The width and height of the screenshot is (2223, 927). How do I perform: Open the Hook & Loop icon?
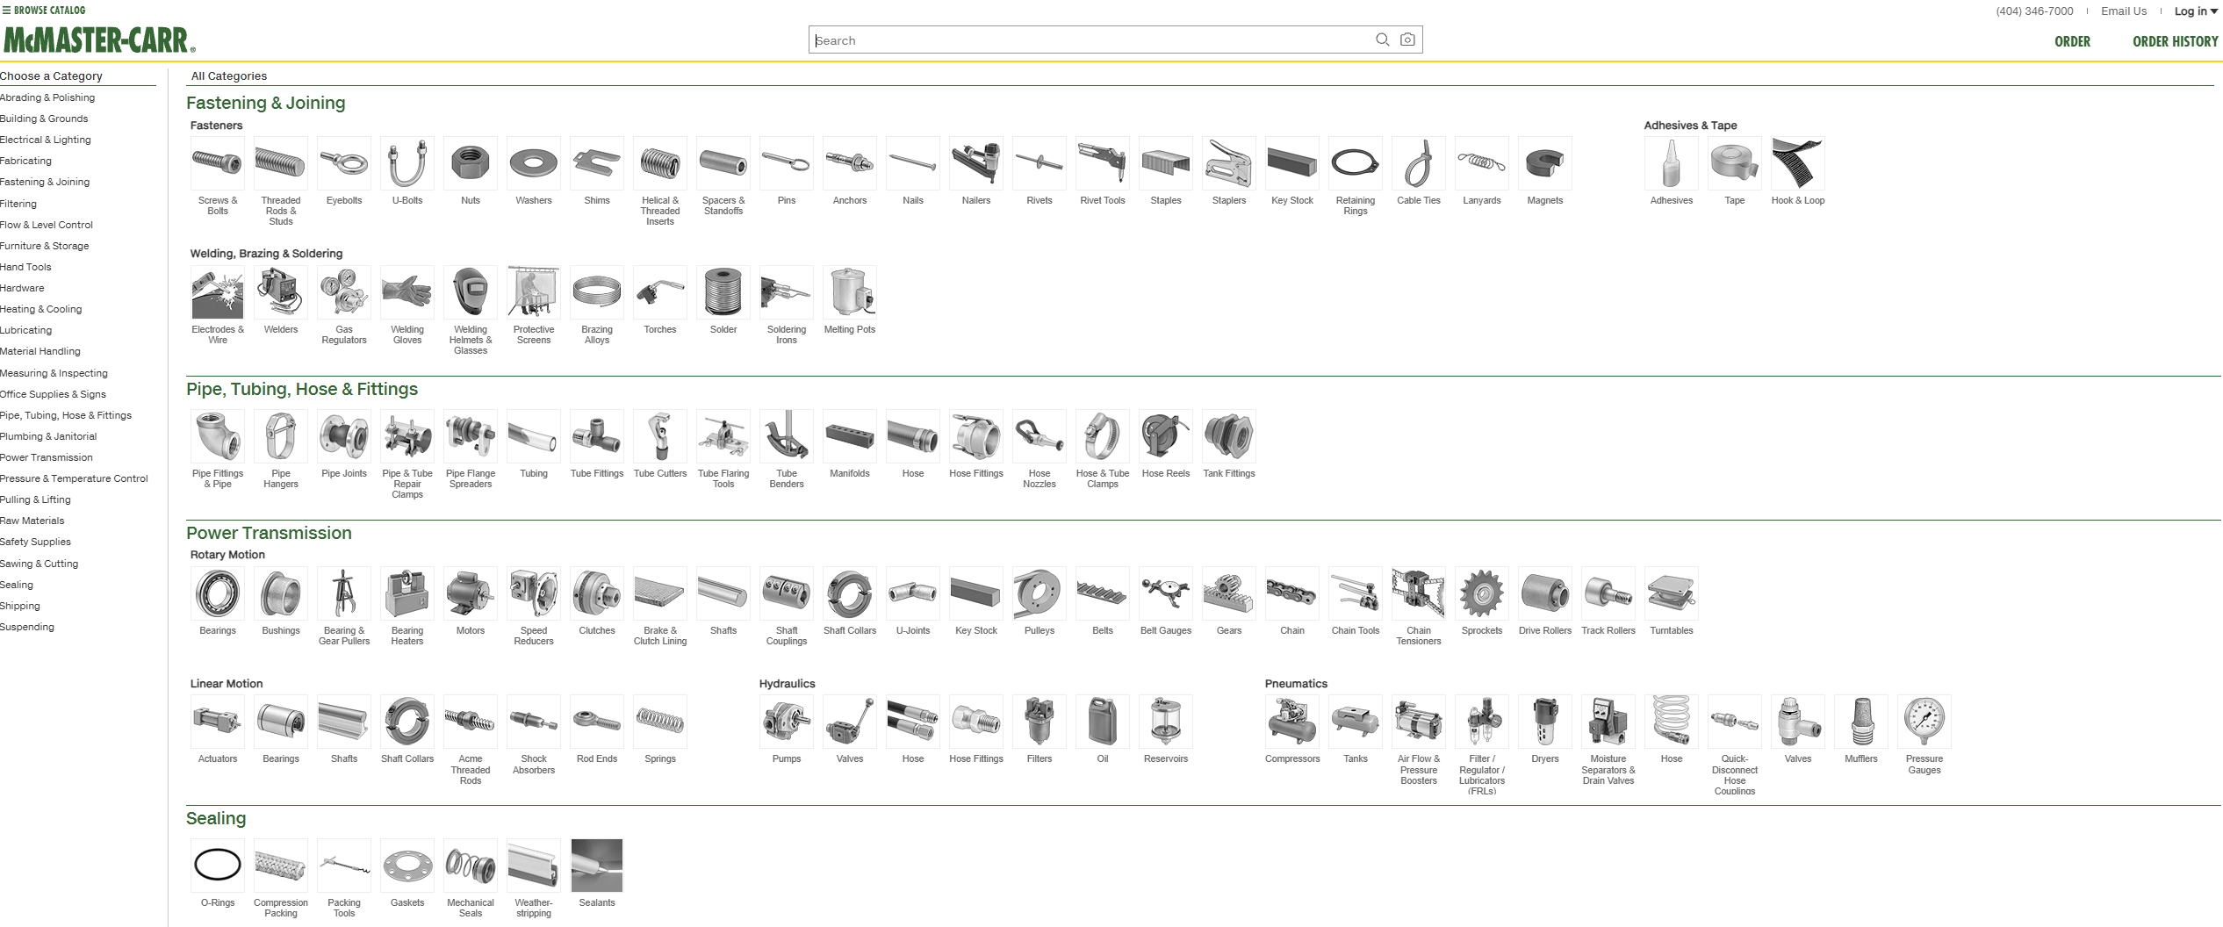1798,163
